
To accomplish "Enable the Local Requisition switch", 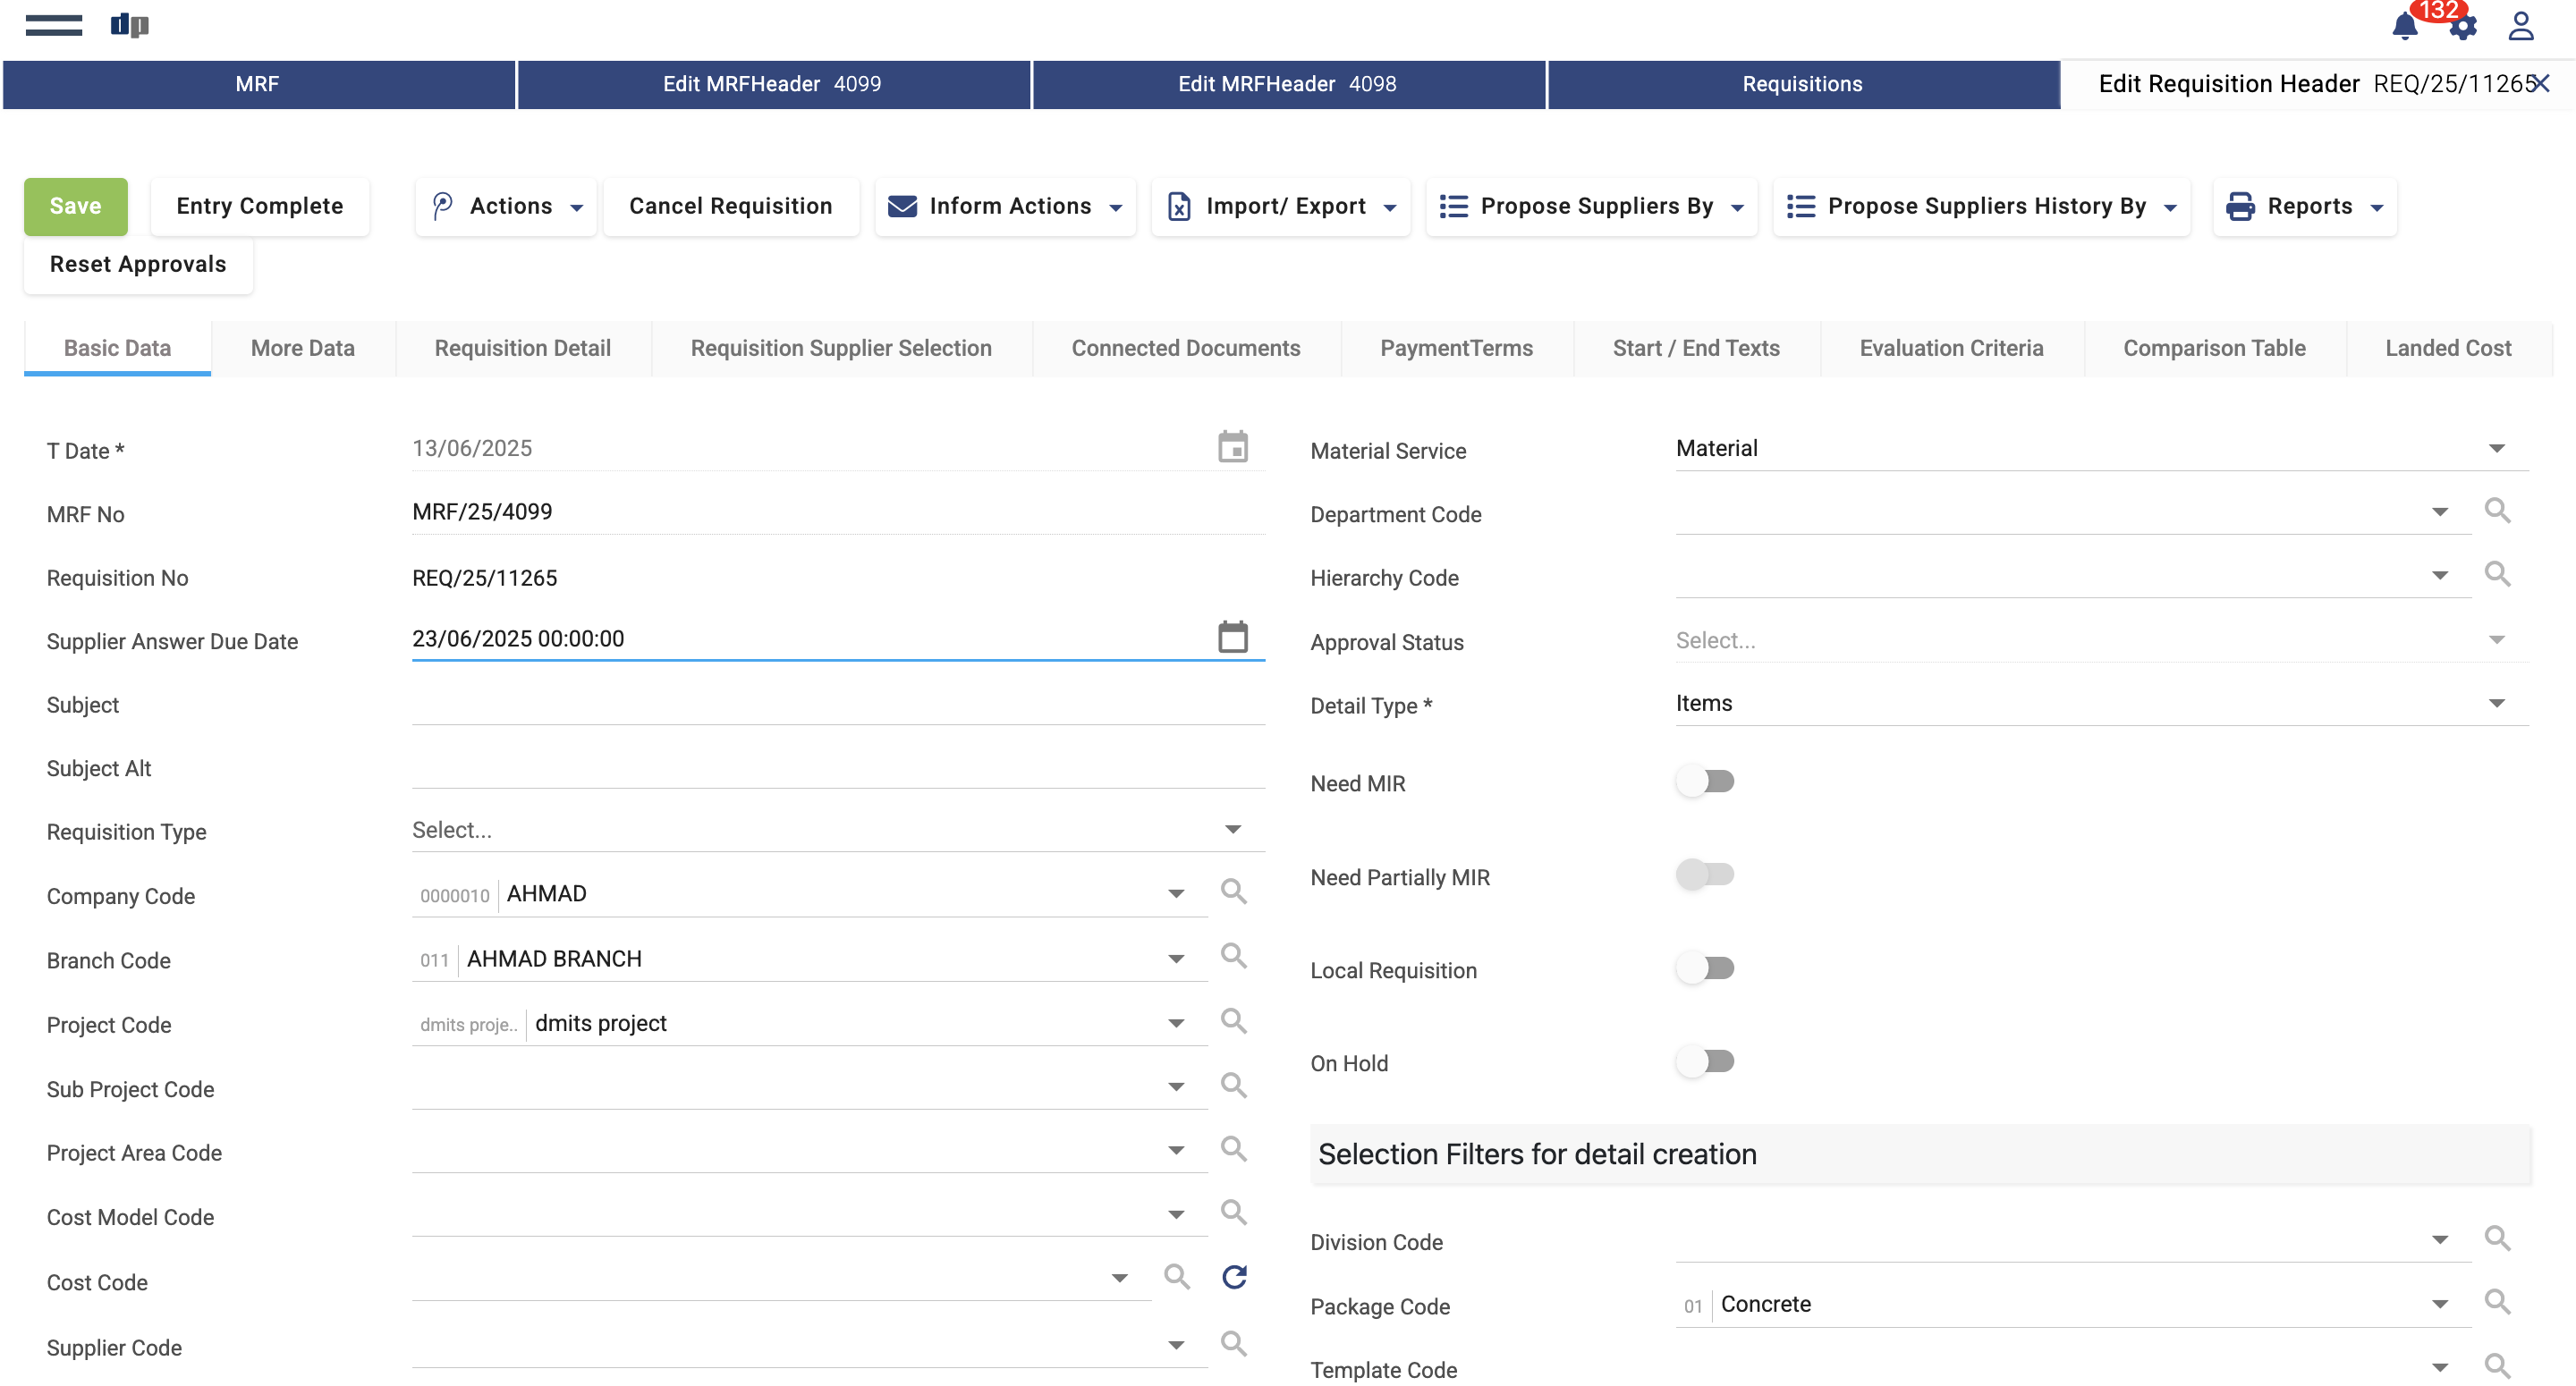I will click(x=1705, y=968).
